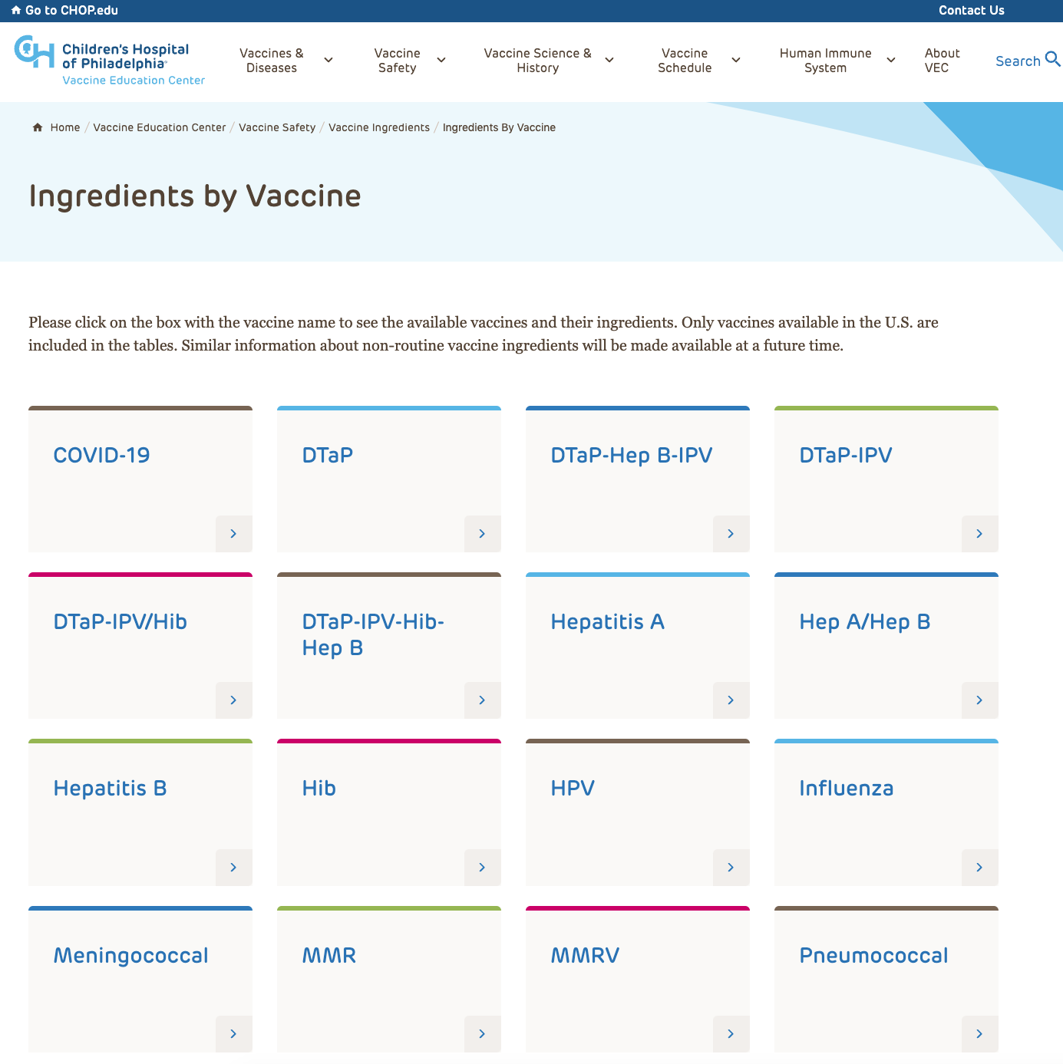Open the Pneumococcal title link

(873, 955)
